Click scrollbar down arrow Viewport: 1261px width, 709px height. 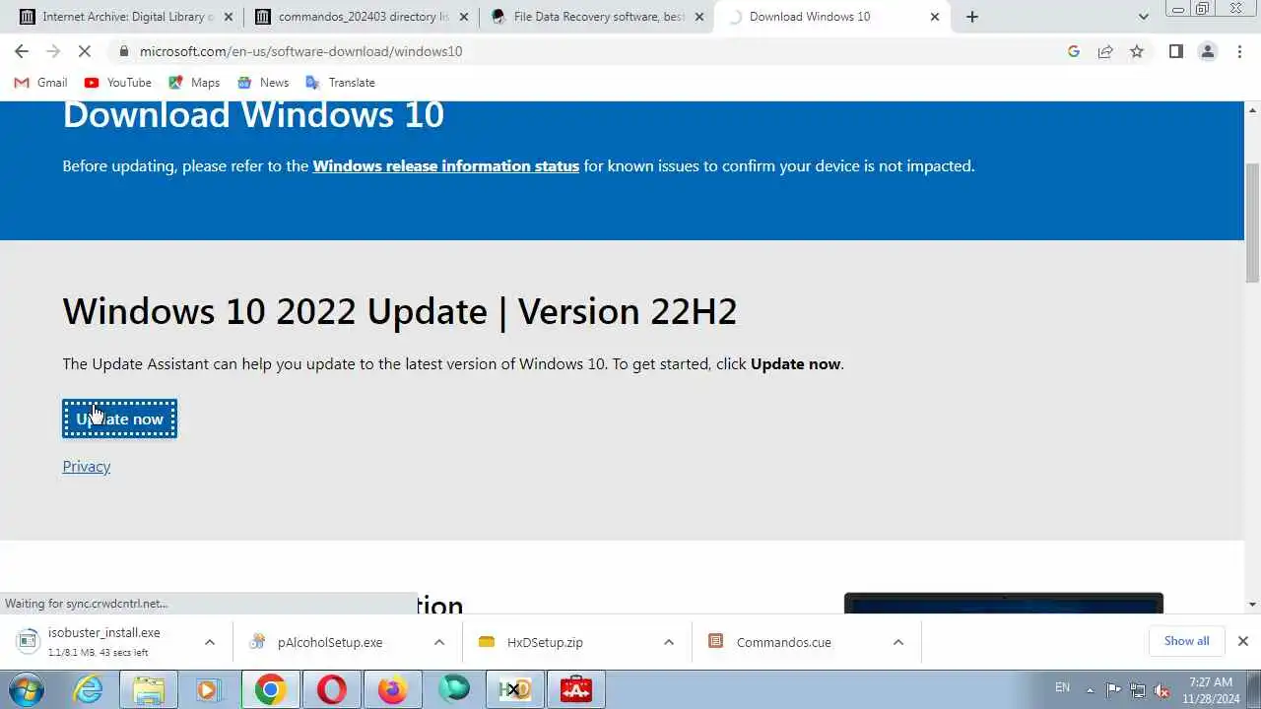1252,604
